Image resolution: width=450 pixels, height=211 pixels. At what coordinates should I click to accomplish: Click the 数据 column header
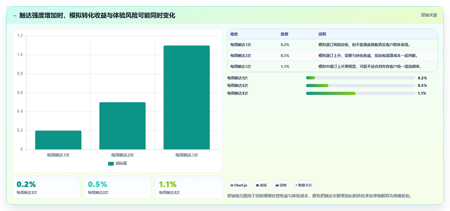285,34
